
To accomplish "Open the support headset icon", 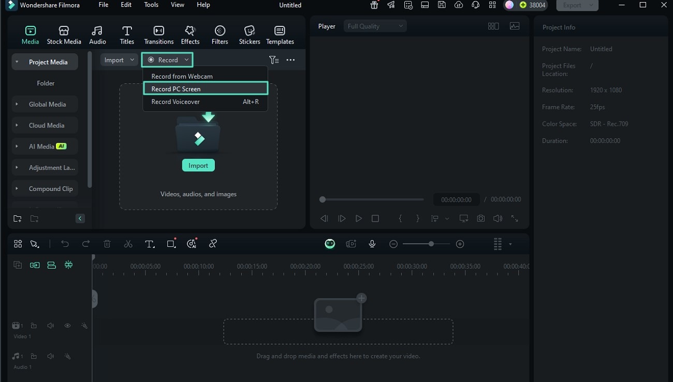I will (x=475, y=5).
